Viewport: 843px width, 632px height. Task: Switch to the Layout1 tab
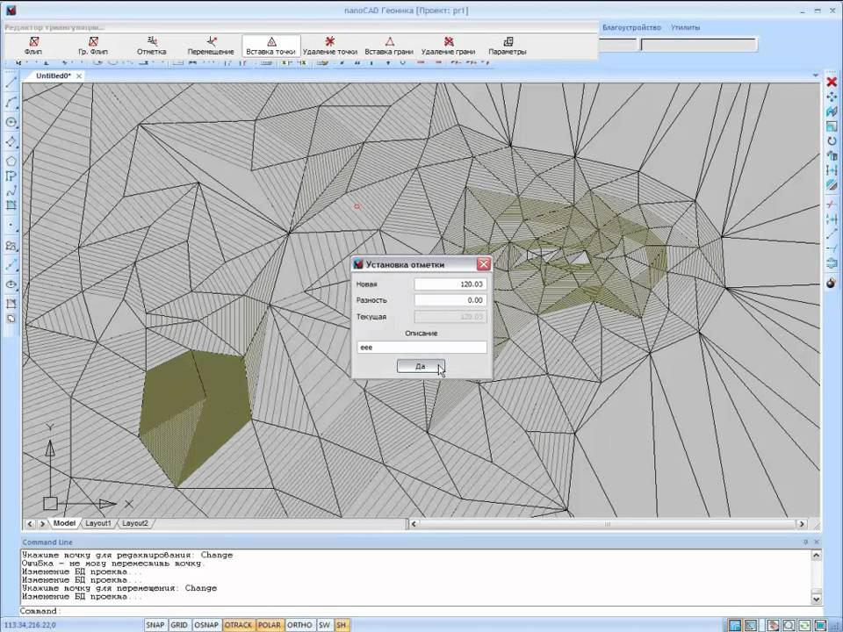point(97,523)
